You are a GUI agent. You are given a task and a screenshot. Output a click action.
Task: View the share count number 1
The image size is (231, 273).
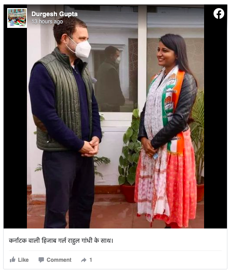tap(91, 260)
